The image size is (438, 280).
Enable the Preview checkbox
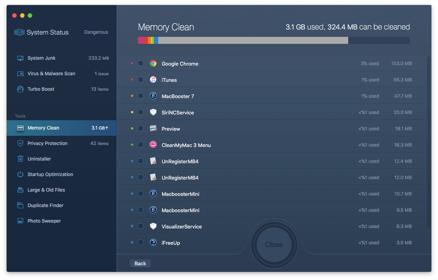point(141,129)
